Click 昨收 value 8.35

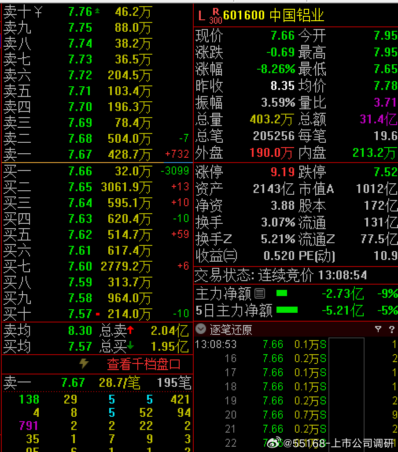(x=283, y=85)
